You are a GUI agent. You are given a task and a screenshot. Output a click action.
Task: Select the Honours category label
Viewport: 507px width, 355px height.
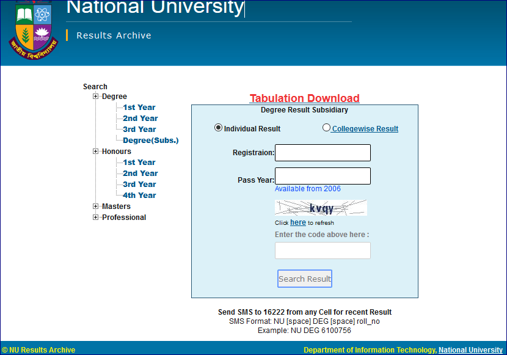pos(117,152)
